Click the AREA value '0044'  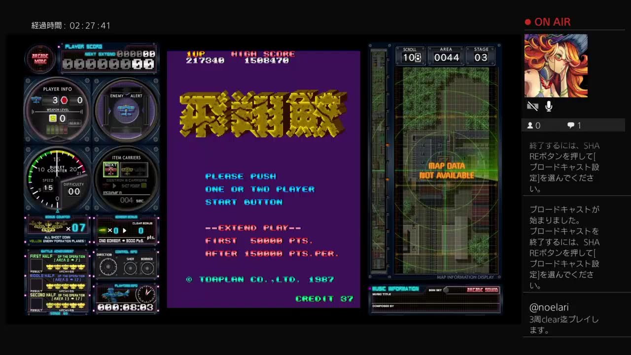click(x=446, y=58)
